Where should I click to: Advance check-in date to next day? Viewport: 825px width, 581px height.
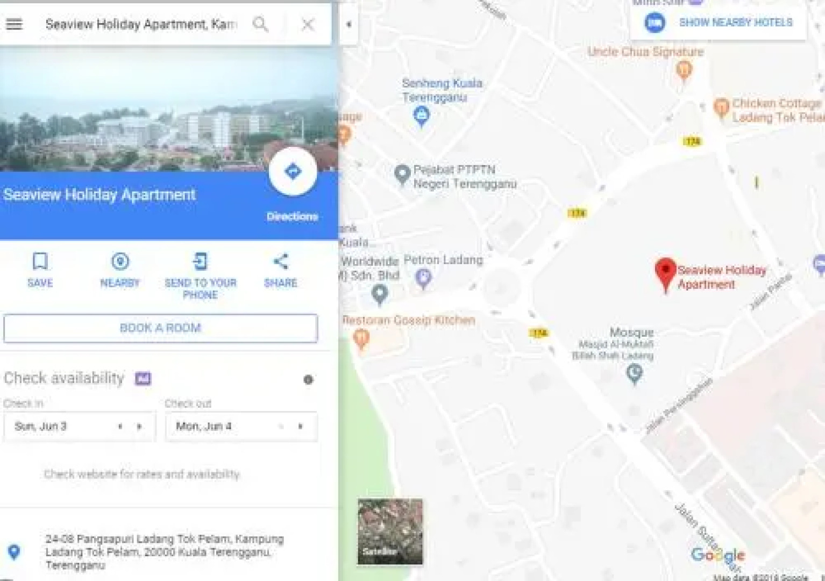[139, 427]
